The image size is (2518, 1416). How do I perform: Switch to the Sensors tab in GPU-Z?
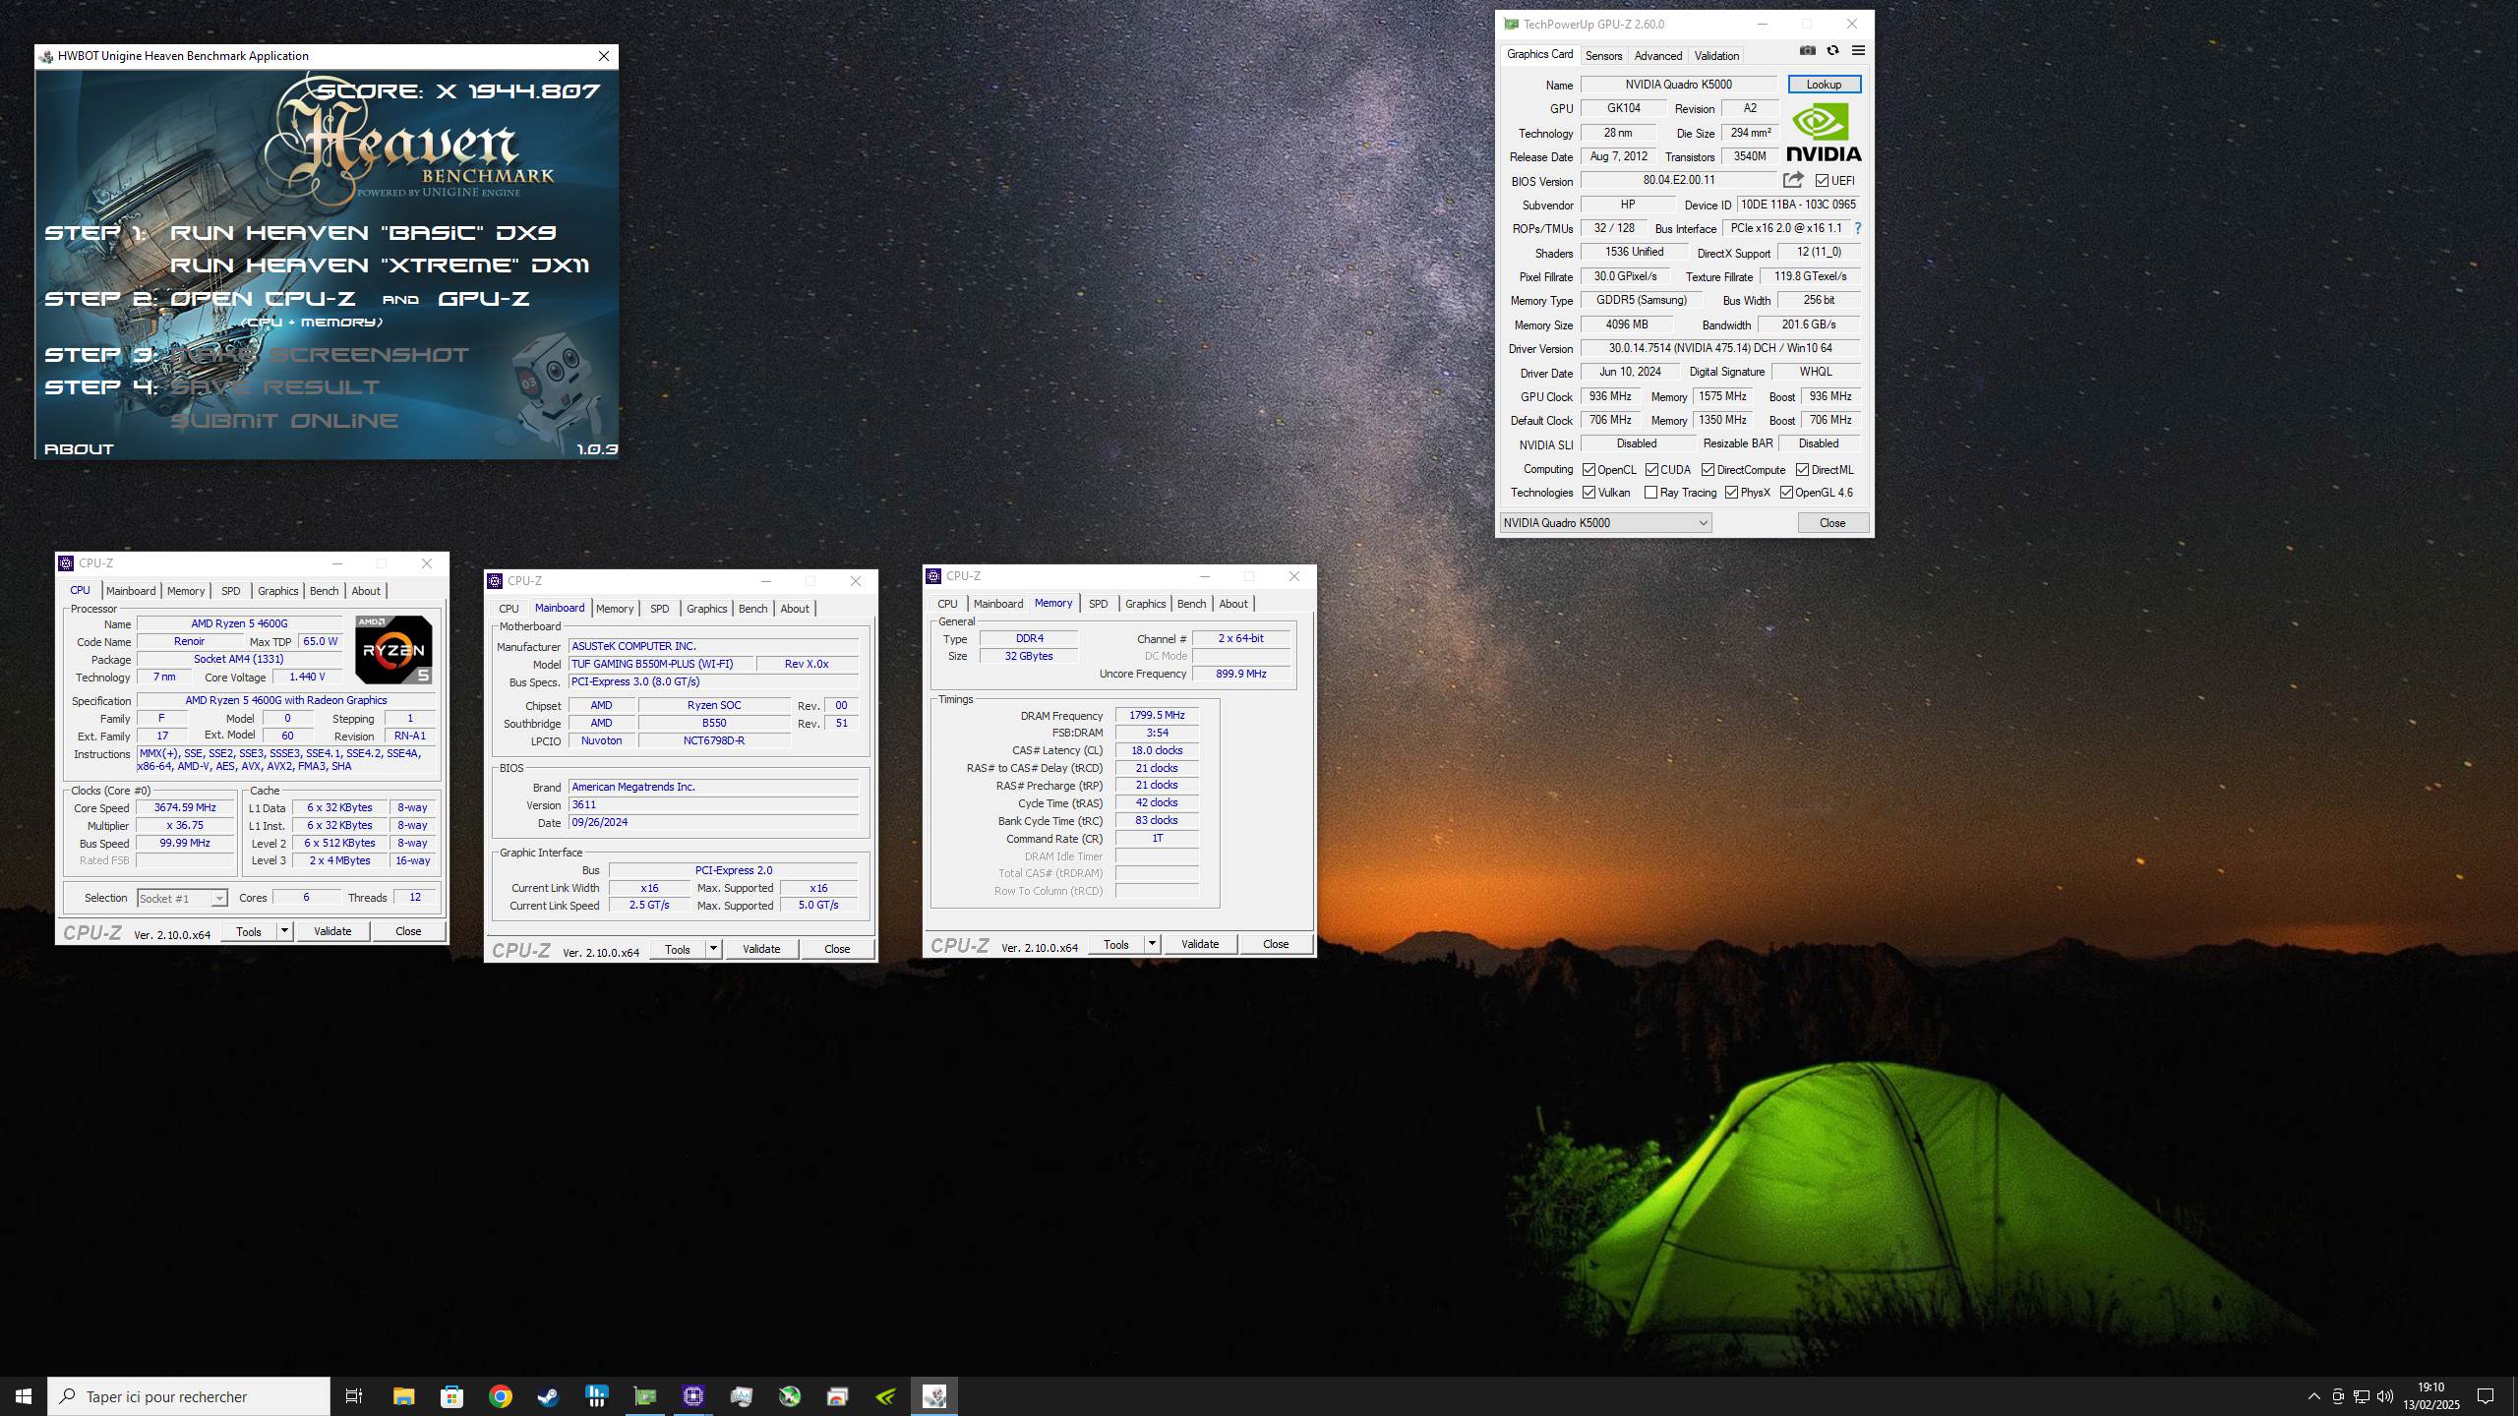(x=1603, y=55)
